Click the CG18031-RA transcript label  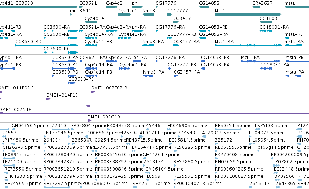coord(274,27)
